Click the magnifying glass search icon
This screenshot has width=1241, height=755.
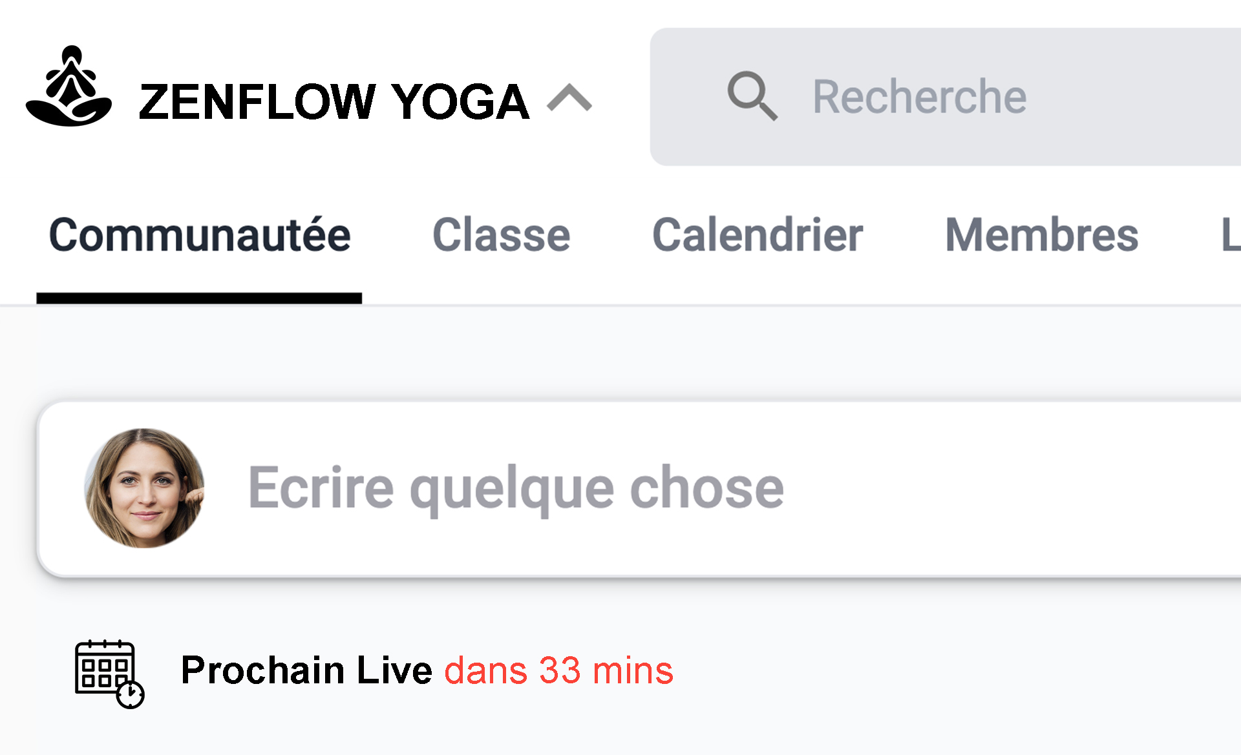pos(752,96)
